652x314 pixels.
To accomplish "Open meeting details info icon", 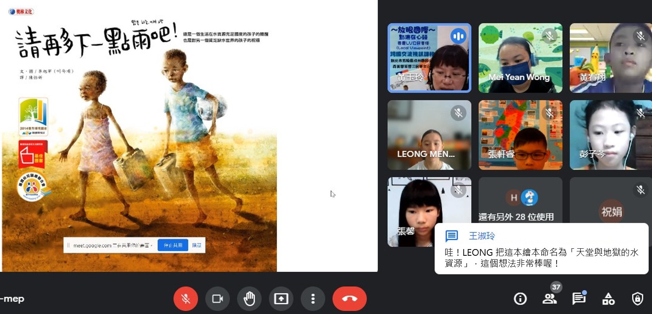I will 520,299.
